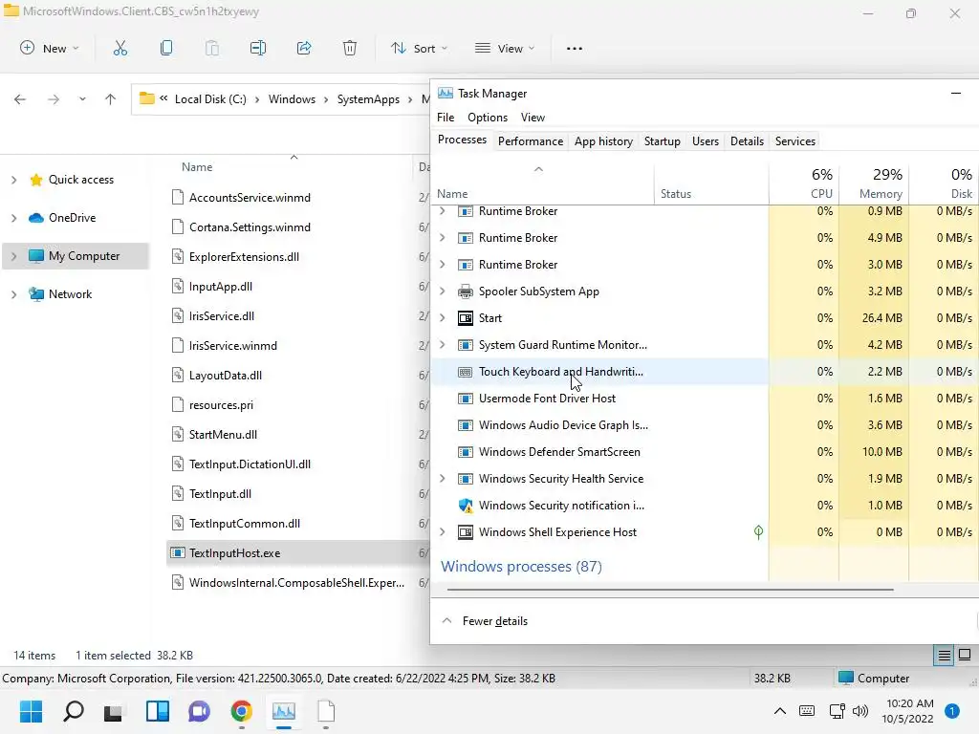Viewport: 979px width, 734px height.
Task: Switch to the Details tab
Action: tap(748, 141)
